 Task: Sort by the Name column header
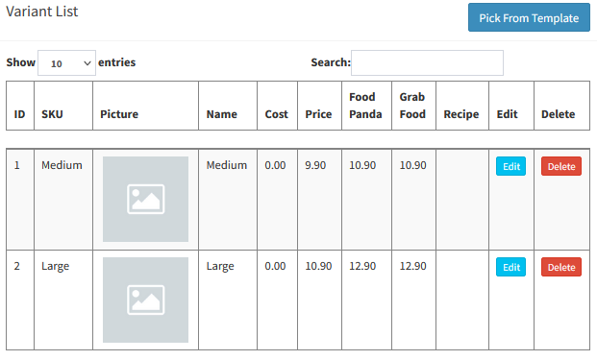click(x=228, y=106)
